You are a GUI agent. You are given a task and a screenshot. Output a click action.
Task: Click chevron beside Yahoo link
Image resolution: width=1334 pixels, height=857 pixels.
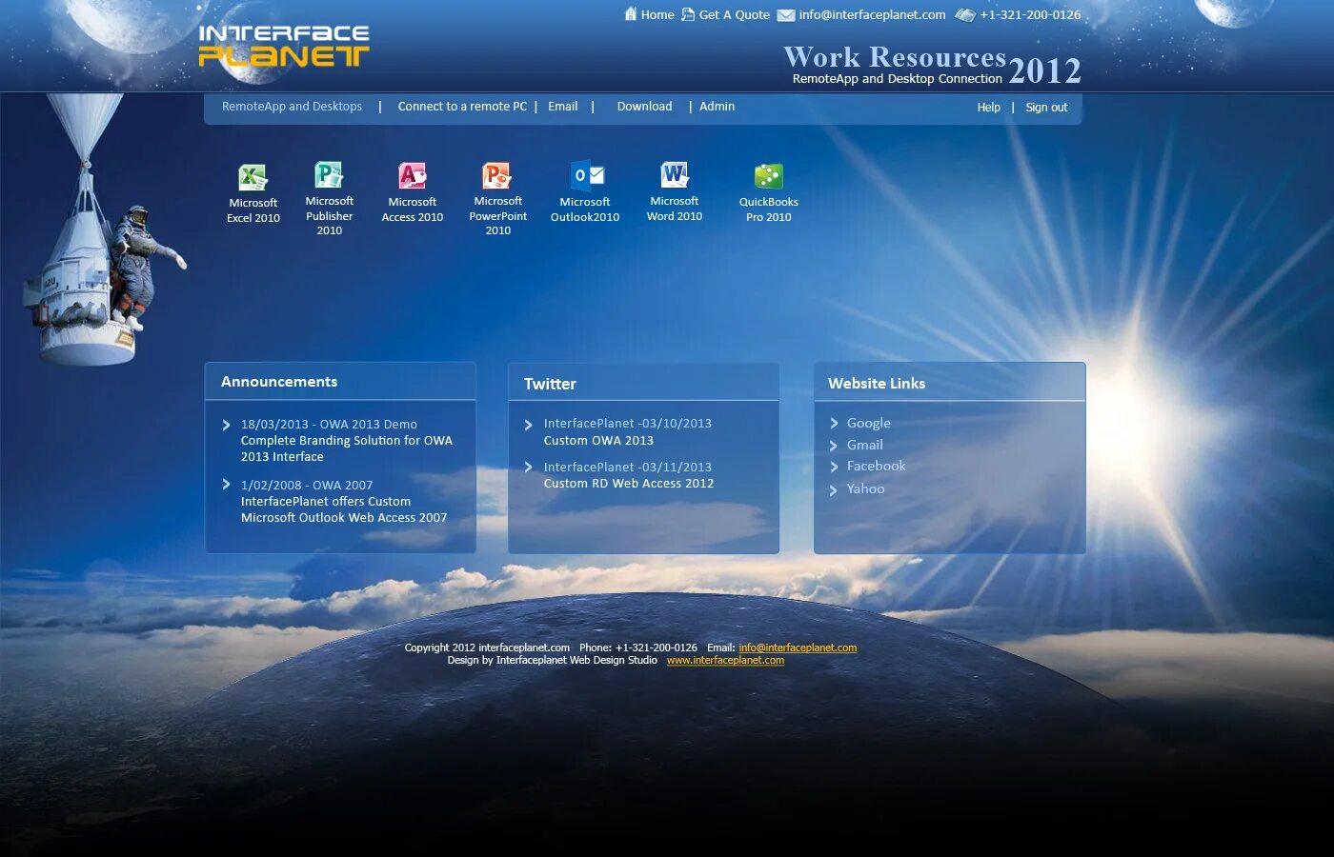[834, 490]
